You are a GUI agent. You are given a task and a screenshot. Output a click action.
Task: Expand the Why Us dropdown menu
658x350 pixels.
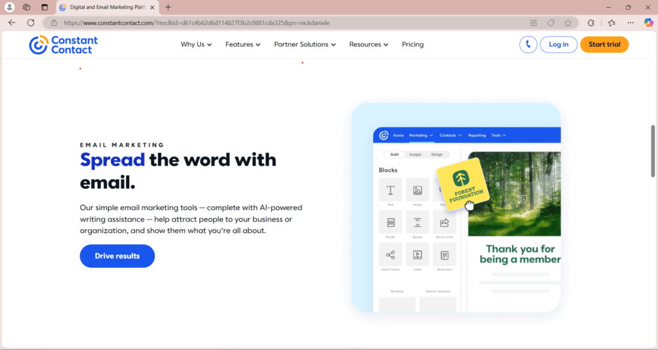pyautogui.click(x=196, y=44)
